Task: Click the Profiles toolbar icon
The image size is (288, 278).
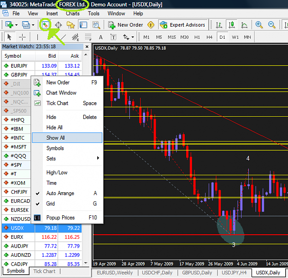Action: click(26, 25)
